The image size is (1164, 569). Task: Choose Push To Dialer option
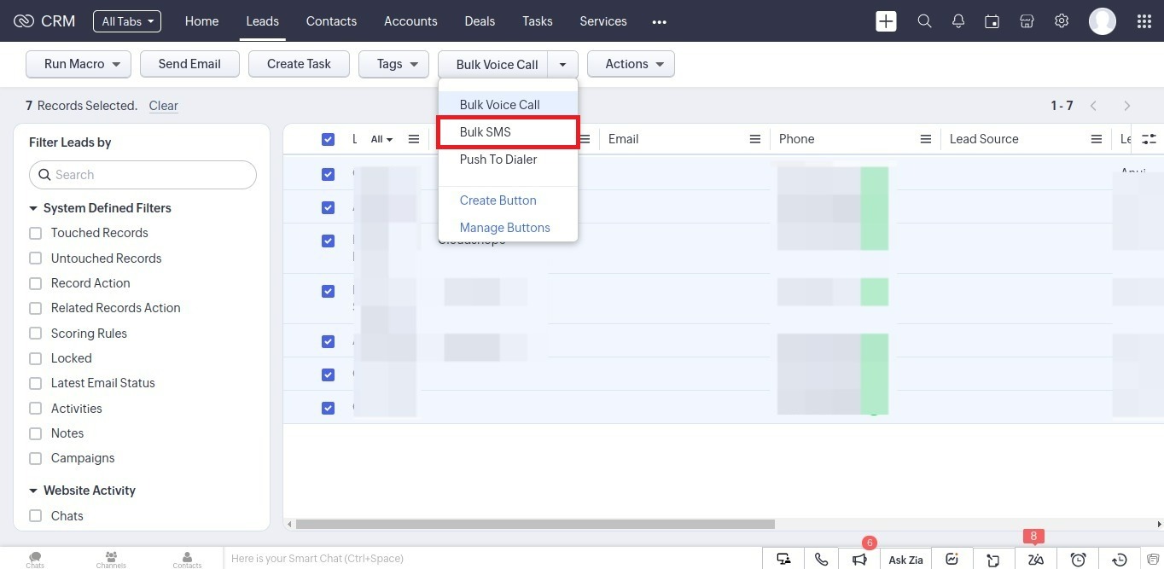point(498,160)
